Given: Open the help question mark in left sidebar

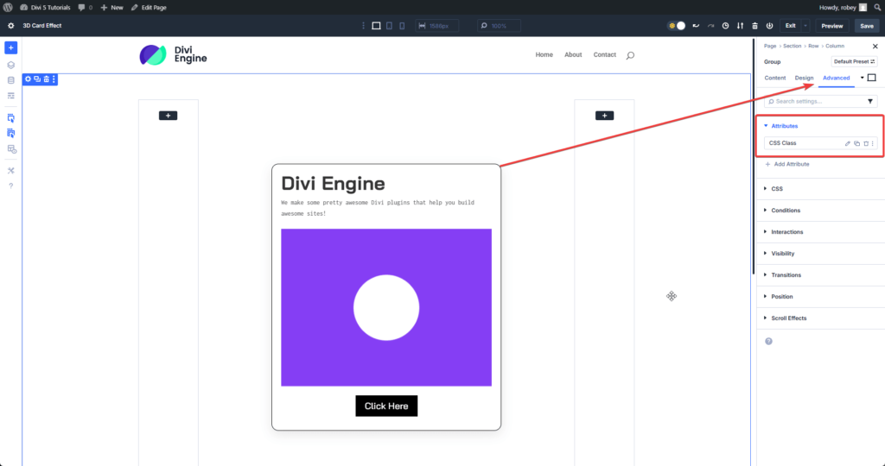Looking at the screenshot, I should pyautogui.click(x=10, y=186).
